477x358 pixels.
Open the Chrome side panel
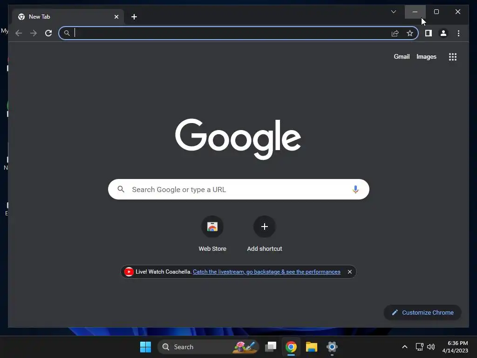429,33
